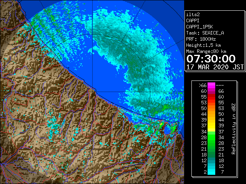
Task: Click the 07:30:00 timestamp
Action: 211,59
